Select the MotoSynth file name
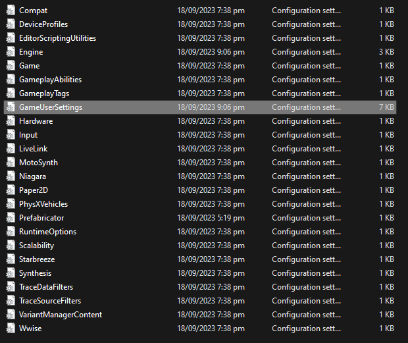Image resolution: width=408 pixels, height=343 pixels. click(x=38, y=163)
